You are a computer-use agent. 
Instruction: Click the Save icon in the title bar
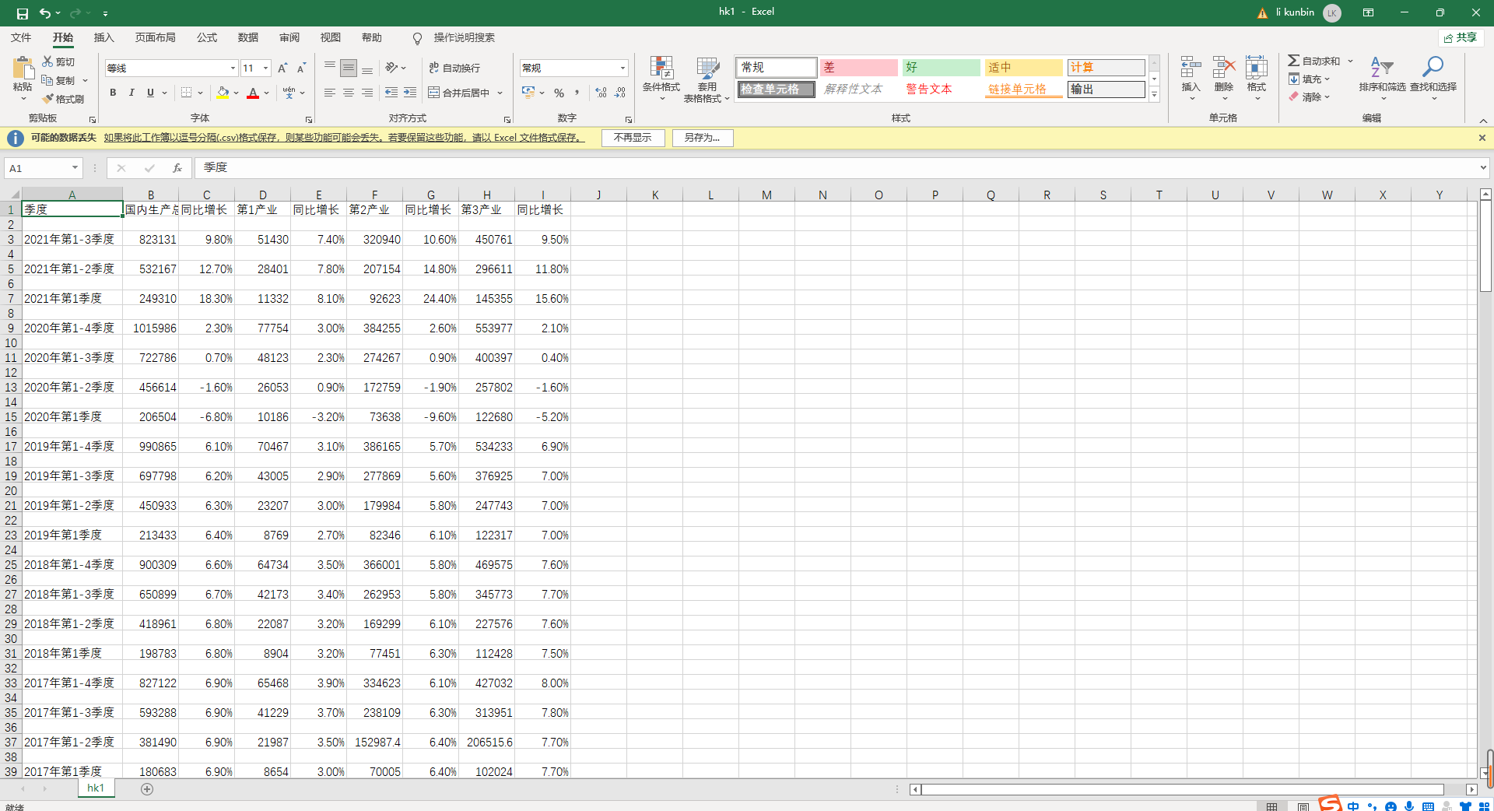pos(23,13)
